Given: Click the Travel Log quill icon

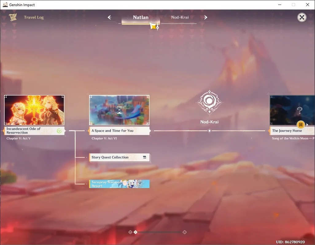Looking at the screenshot, I should [x=13, y=17].
